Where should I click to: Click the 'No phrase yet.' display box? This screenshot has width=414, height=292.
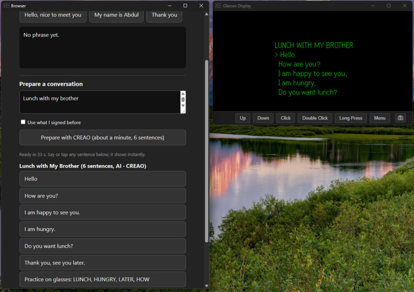pos(102,48)
